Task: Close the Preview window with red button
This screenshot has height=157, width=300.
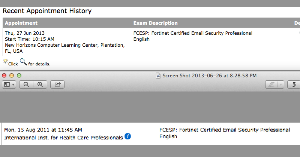Action: click(x=4, y=76)
